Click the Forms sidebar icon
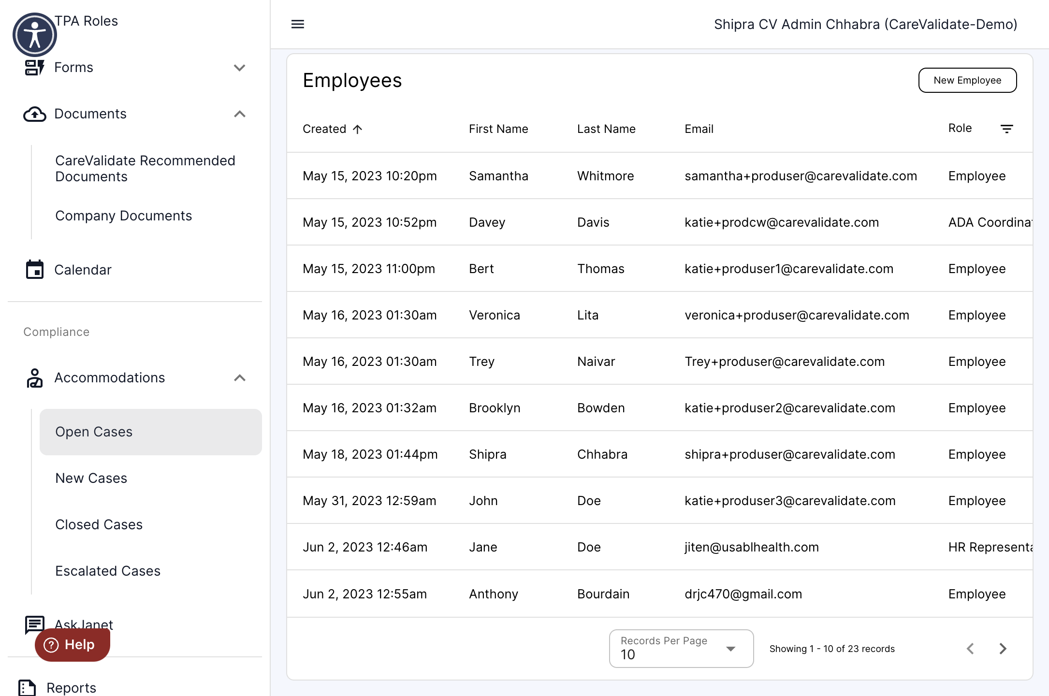Image resolution: width=1049 pixels, height=696 pixels. pyautogui.click(x=34, y=68)
